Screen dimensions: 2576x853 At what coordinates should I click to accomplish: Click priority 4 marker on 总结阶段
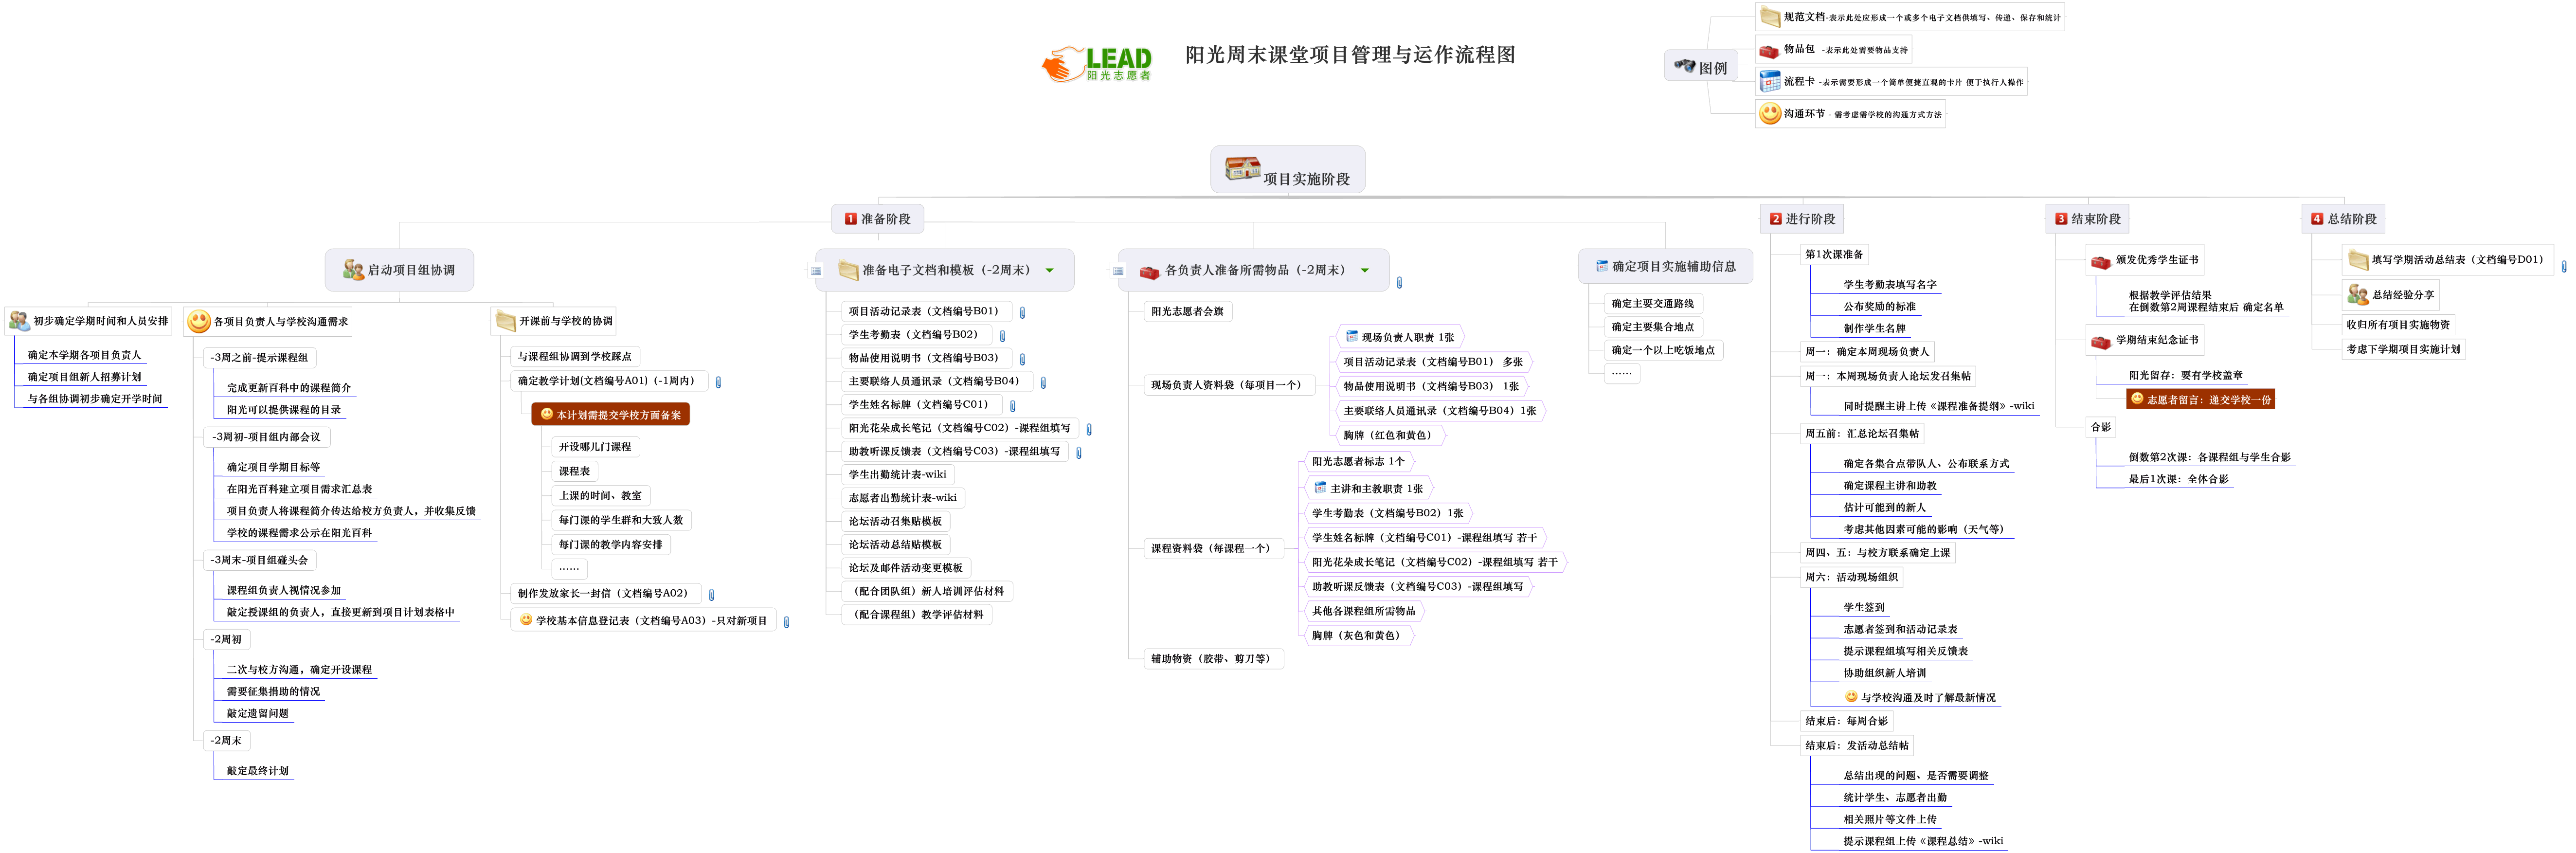coord(2317,219)
